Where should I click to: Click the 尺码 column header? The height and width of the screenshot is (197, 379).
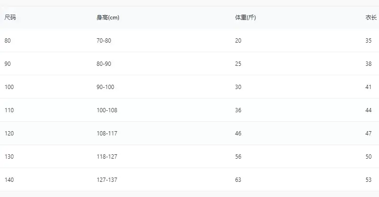click(x=10, y=18)
